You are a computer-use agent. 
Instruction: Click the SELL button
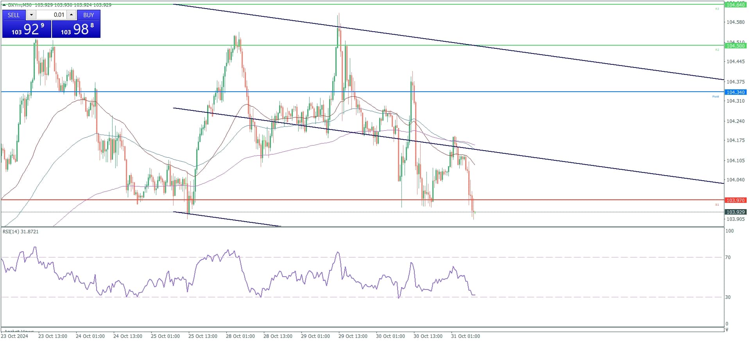14,15
